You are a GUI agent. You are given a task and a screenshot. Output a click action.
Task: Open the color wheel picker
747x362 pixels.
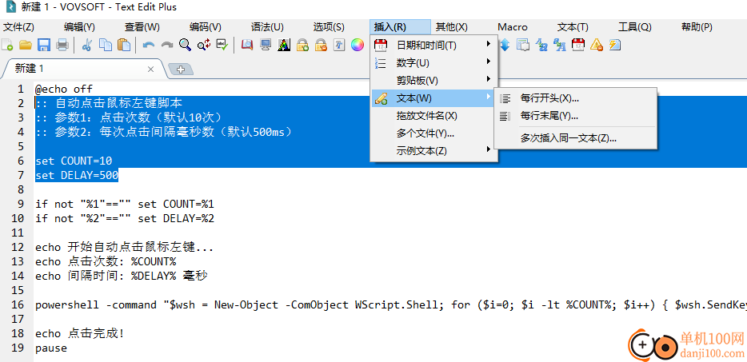pos(358,46)
